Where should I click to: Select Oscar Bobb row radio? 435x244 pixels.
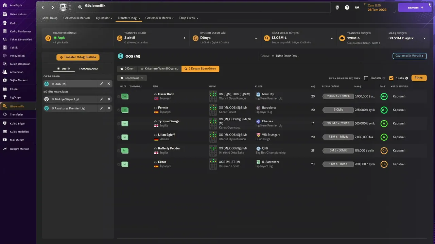tap(119, 97)
